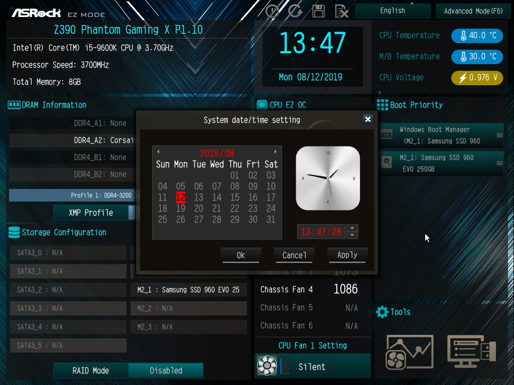The image size is (514, 385).
Task: Click CPU Temperature 40.0 °C value
Action: point(477,36)
